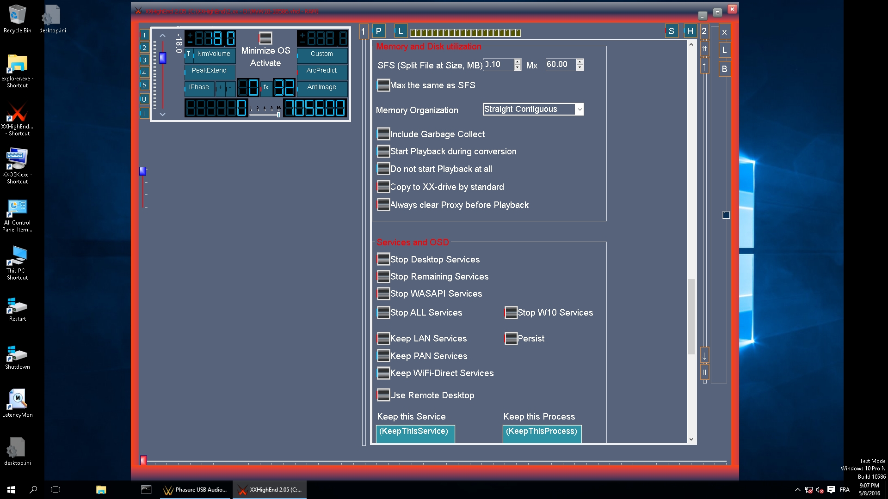Open the Recycle Bin desktop icon

[x=17, y=19]
